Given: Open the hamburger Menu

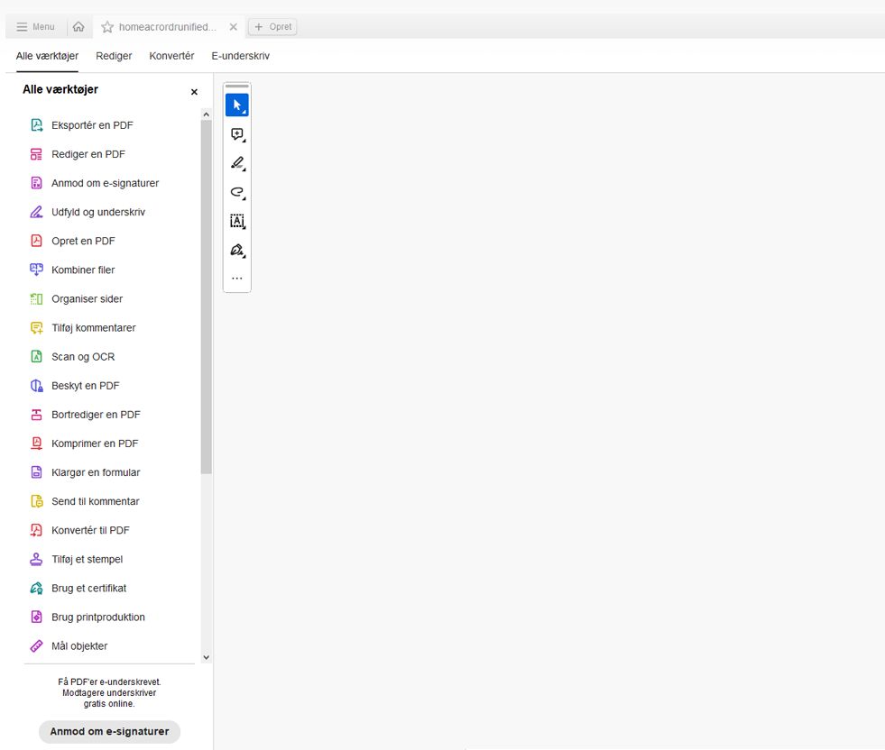Looking at the screenshot, I should 35,26.
